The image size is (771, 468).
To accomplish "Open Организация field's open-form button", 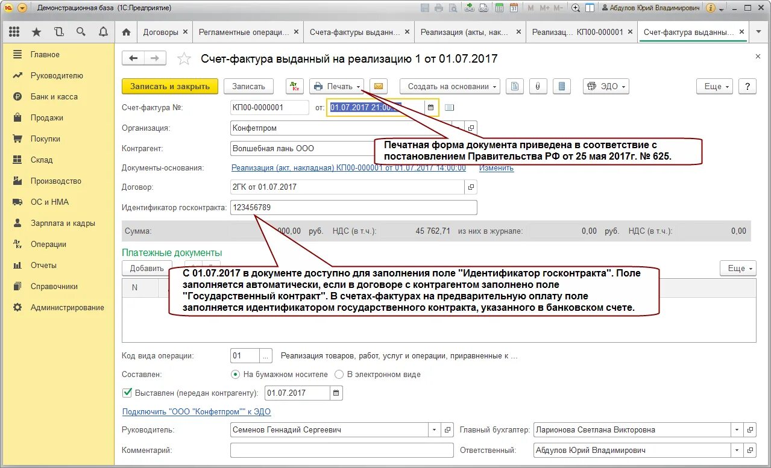I will click(471, 128).
